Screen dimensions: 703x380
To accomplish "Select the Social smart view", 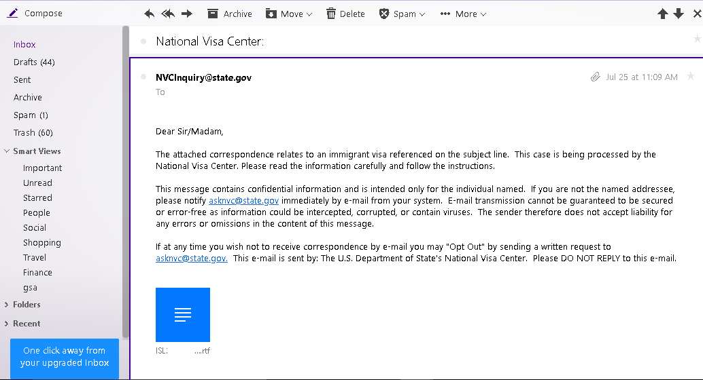I will click(x=35, y=227).
